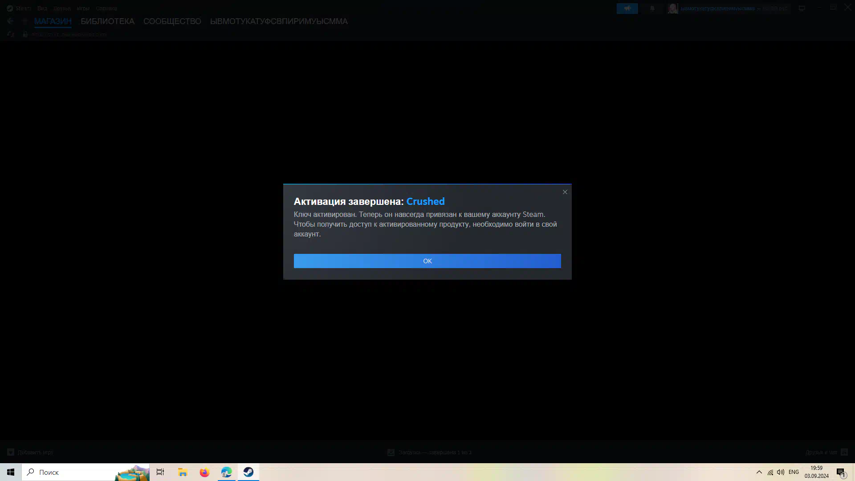Go back with the left arrow icon
Screen dimensions: 855x481
10,21
